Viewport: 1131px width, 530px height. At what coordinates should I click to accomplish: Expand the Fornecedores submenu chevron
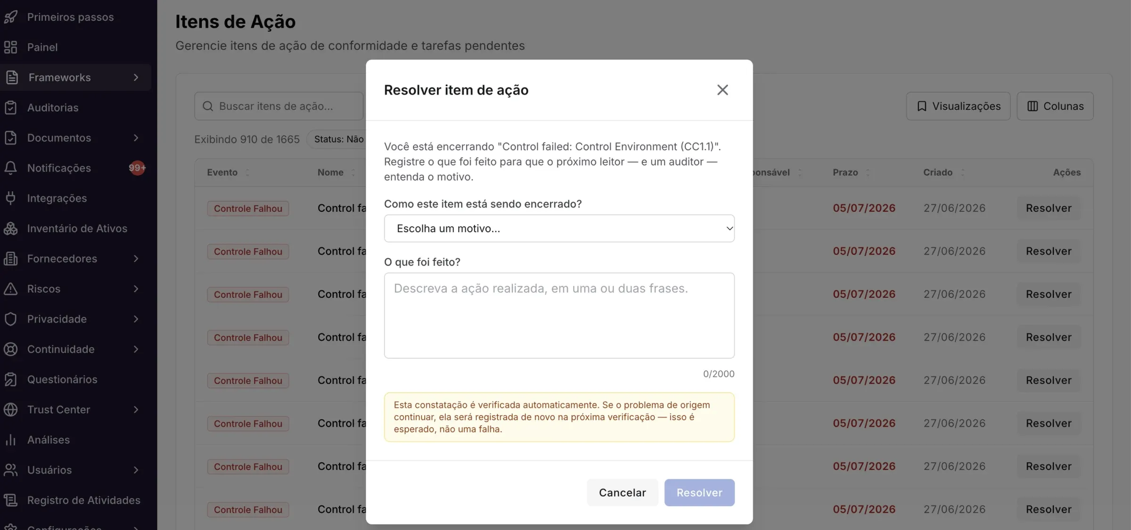click(136, 258)
